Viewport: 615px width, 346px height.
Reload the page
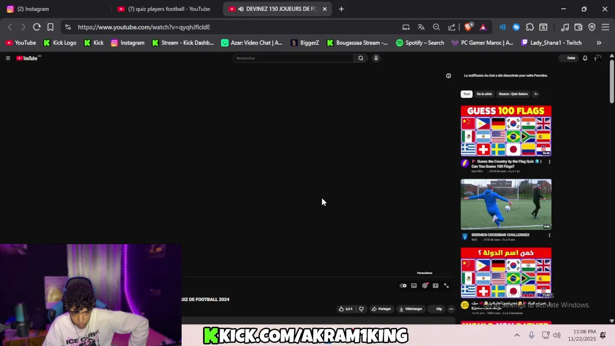coord(37,27)
